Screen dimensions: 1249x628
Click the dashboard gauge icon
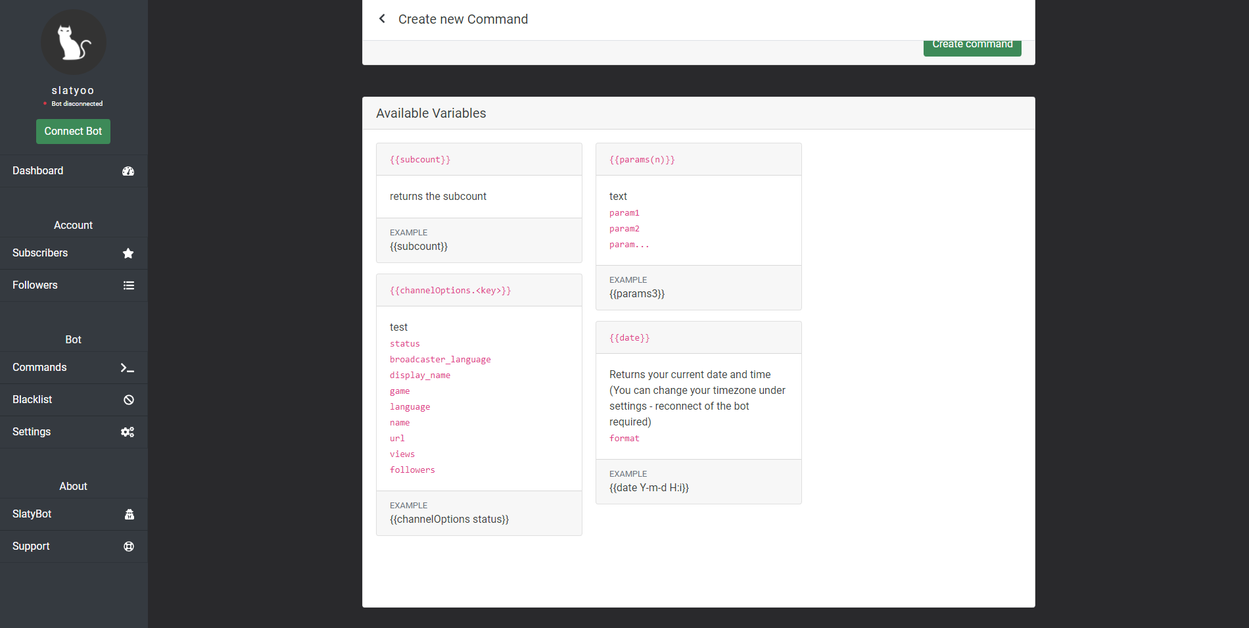[128, 171]
